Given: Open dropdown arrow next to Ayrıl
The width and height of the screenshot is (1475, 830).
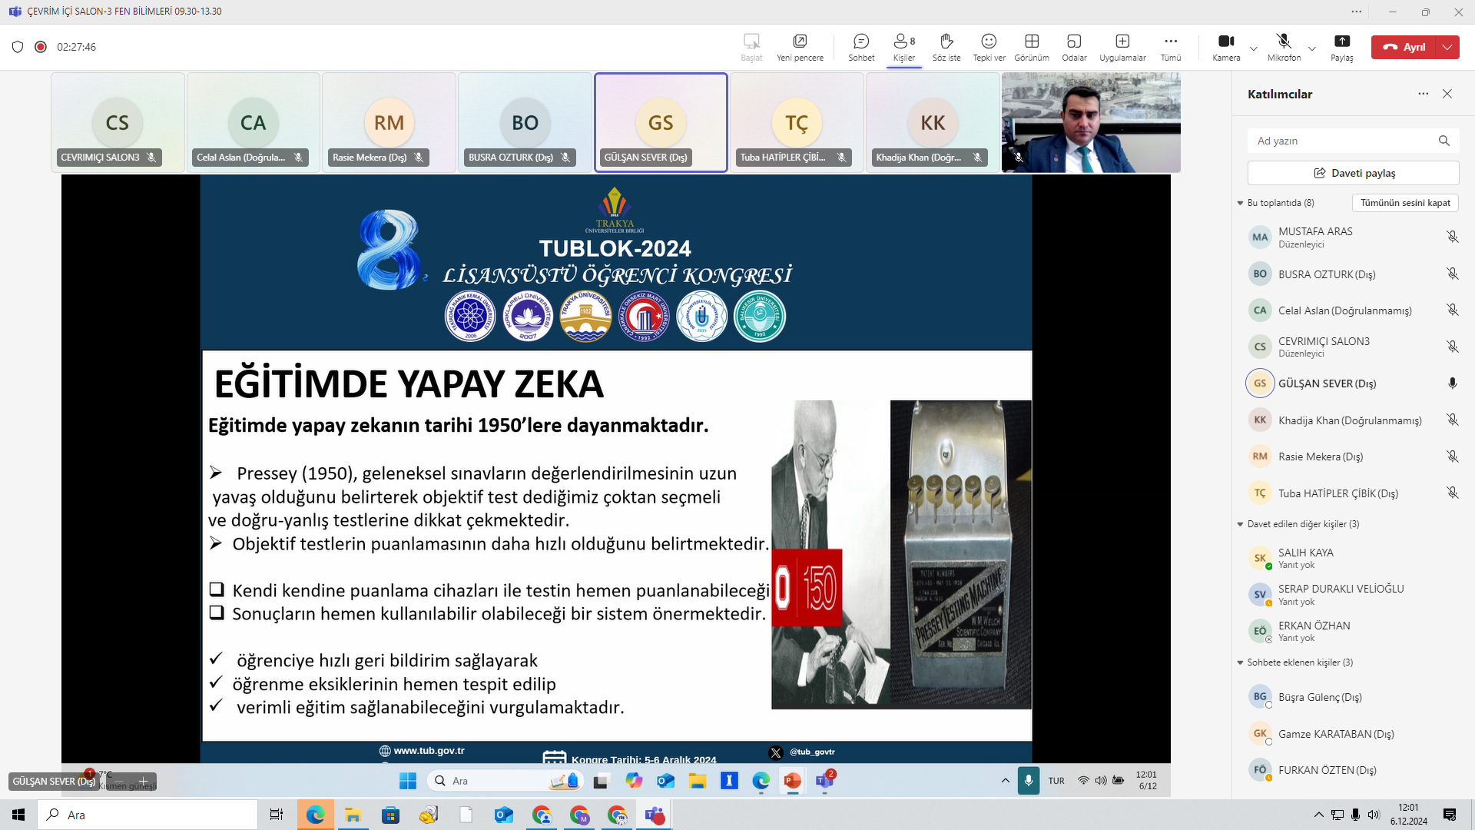Looking at the screenshot, I should [1447, 47].
